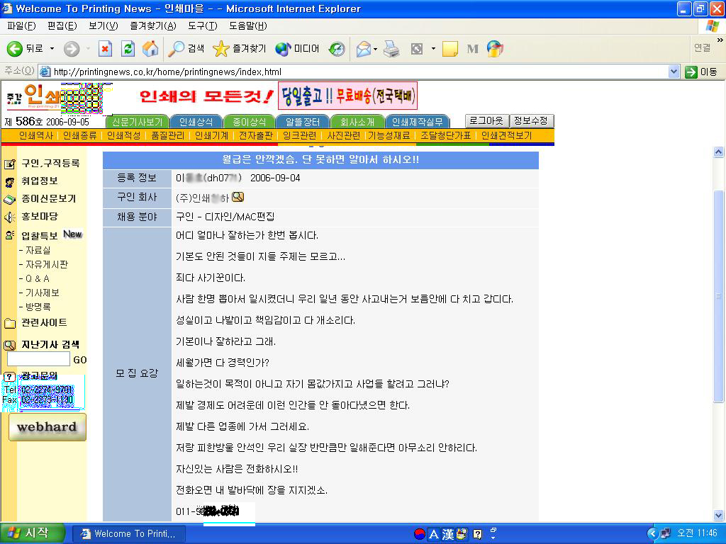Expand the Back button history dropdown arrow
The height and width of the screenshot is (544, 726).
pyautogui.click(x=52, y=49)
